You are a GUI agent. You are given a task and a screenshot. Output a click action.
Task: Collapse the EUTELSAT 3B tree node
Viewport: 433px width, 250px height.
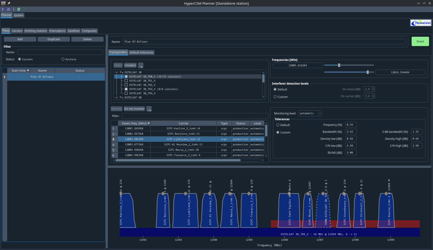coord(117,72)
